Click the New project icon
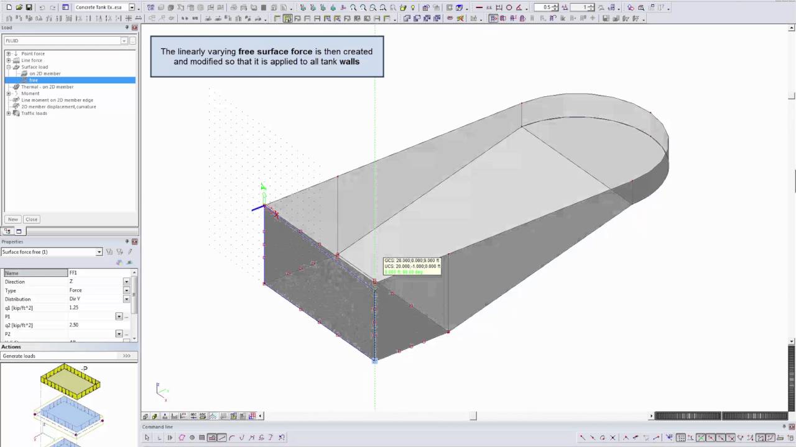Screen dimensions: 796x447 (x=9, y=7)
